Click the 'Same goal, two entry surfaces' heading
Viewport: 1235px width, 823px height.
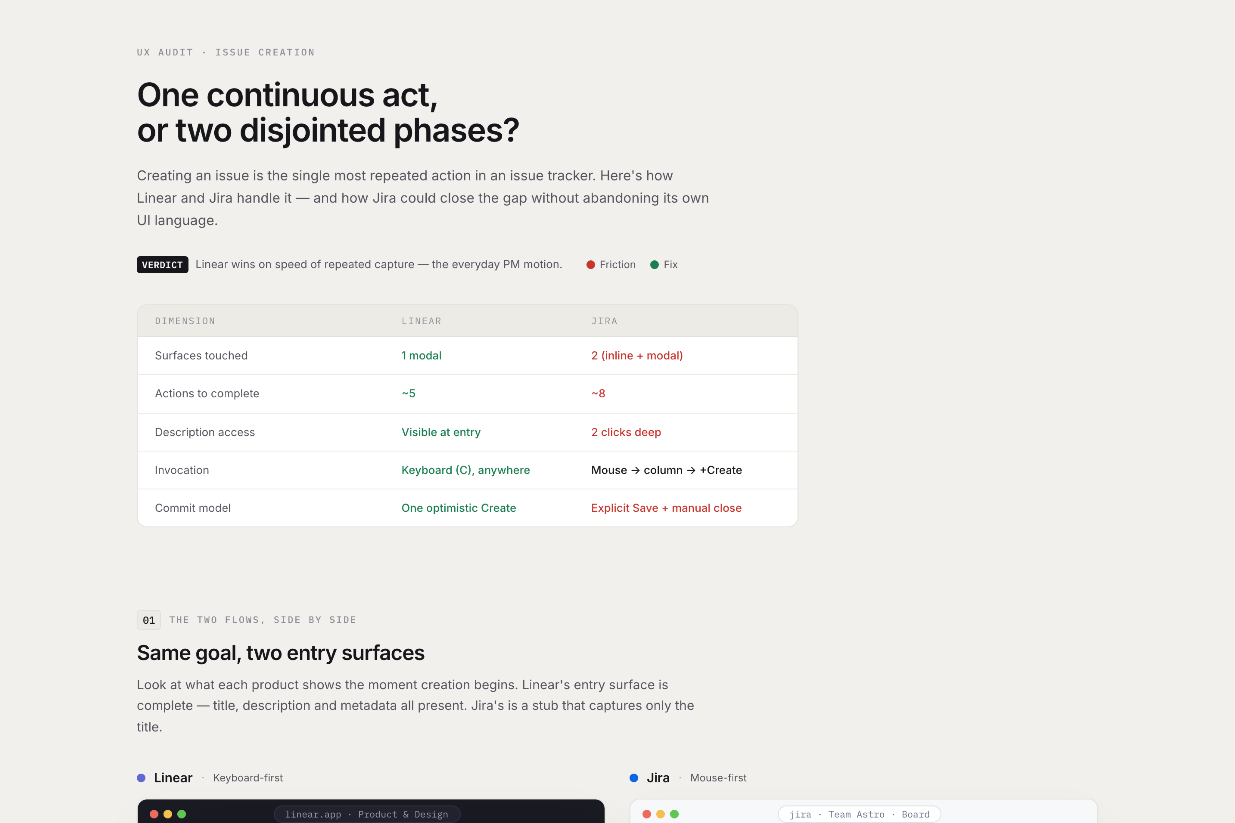(281, 653)
